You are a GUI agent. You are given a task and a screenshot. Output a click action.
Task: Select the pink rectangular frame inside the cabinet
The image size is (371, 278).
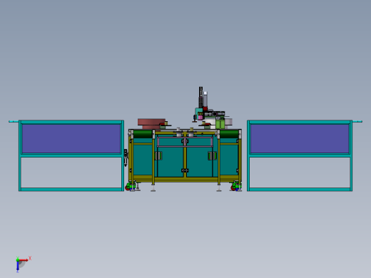(x=185, y=142)
